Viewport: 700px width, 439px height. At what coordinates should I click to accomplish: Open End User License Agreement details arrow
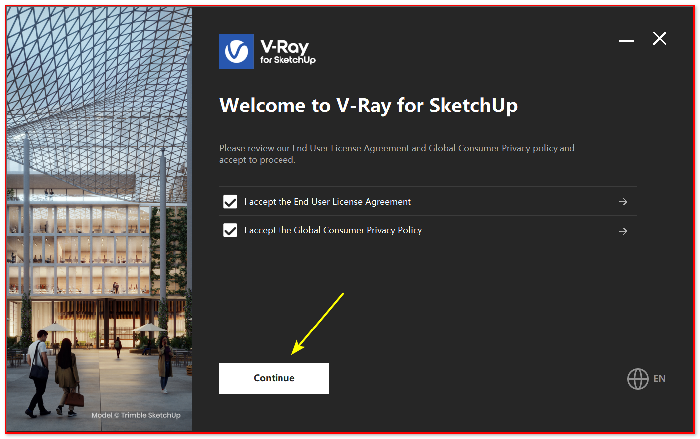click(x=623, y=202)
